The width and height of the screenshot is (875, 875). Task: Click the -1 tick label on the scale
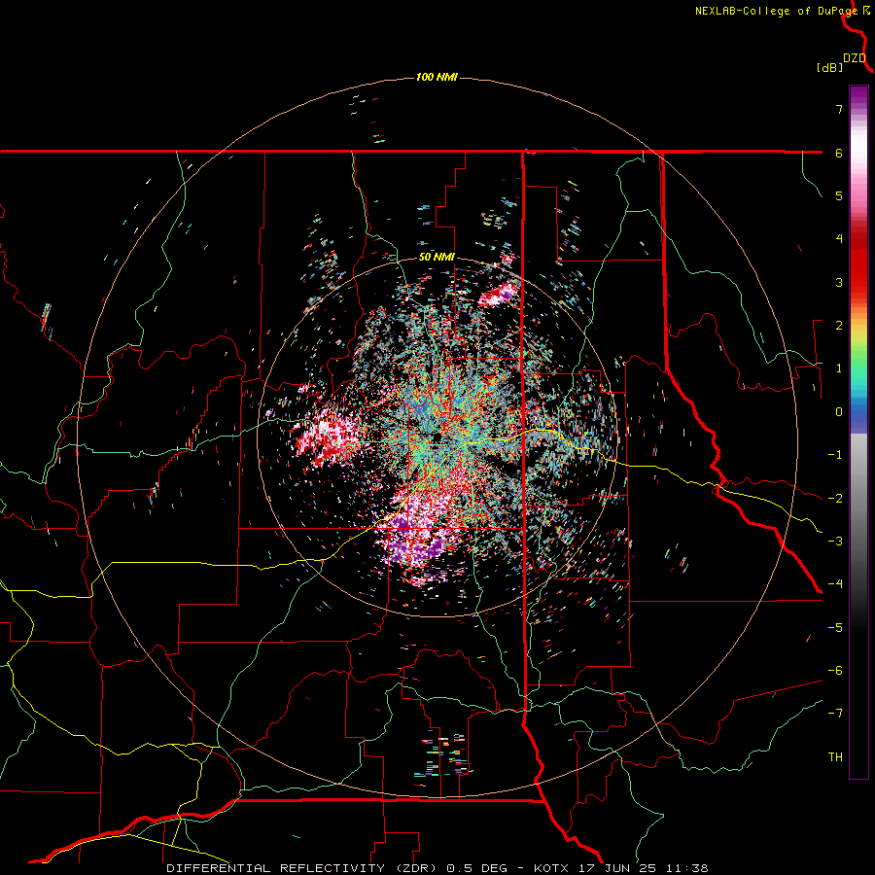coord(835,455)
